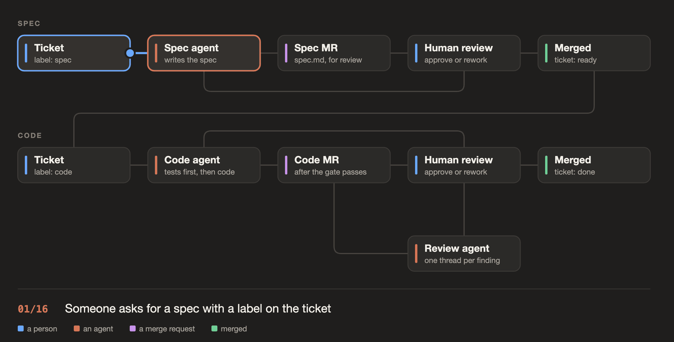
Task: Click the 'SPEC' section heading
Action: pos(29,24)
